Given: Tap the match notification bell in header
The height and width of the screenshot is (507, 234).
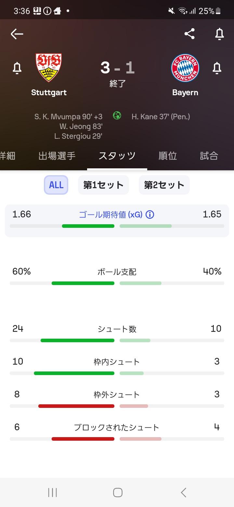Looking at the screenshot, I should coord(219,34).
